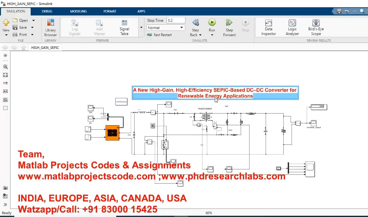This screenshot has width=368, height=217.
Task: Select the orange PV array block
Action: 112,133
